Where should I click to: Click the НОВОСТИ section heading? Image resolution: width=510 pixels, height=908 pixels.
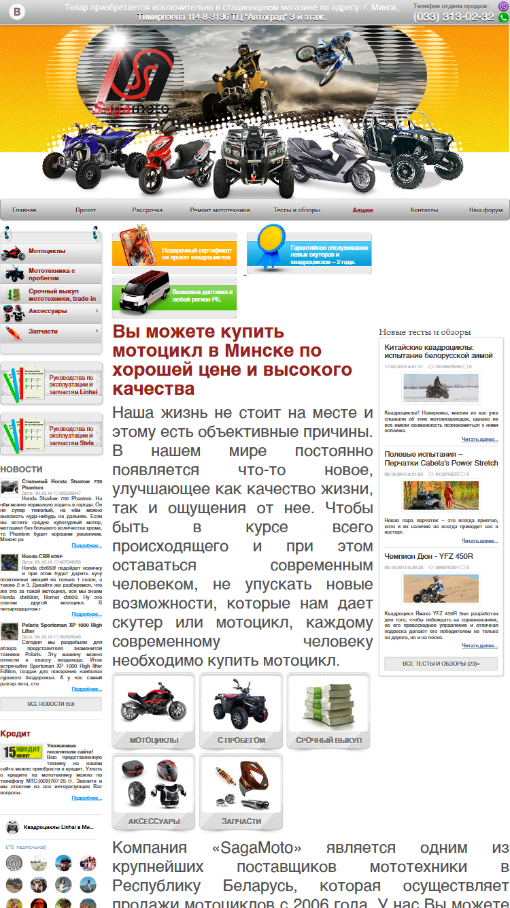click(x=21, y=470)
